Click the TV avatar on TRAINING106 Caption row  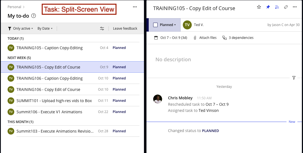pos(11,78)
